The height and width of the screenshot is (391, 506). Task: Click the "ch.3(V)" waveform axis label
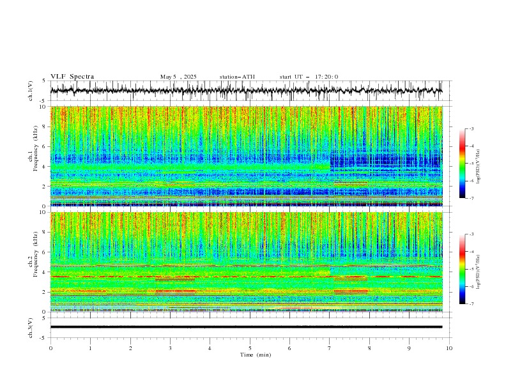(31, 328)
